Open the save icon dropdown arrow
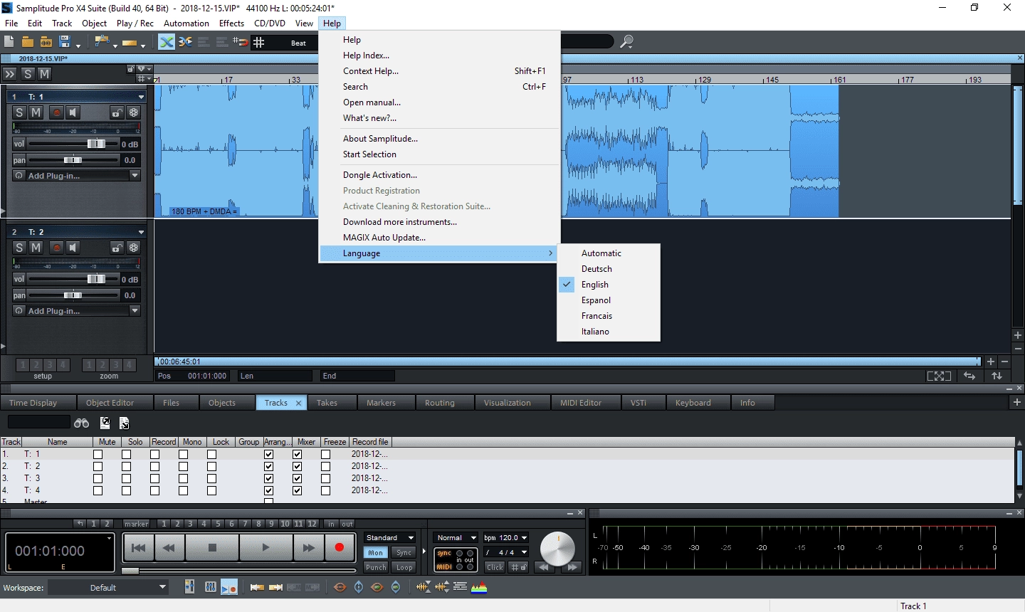The width and height of the screenshot is (1025, 612). tap(78, 46)
